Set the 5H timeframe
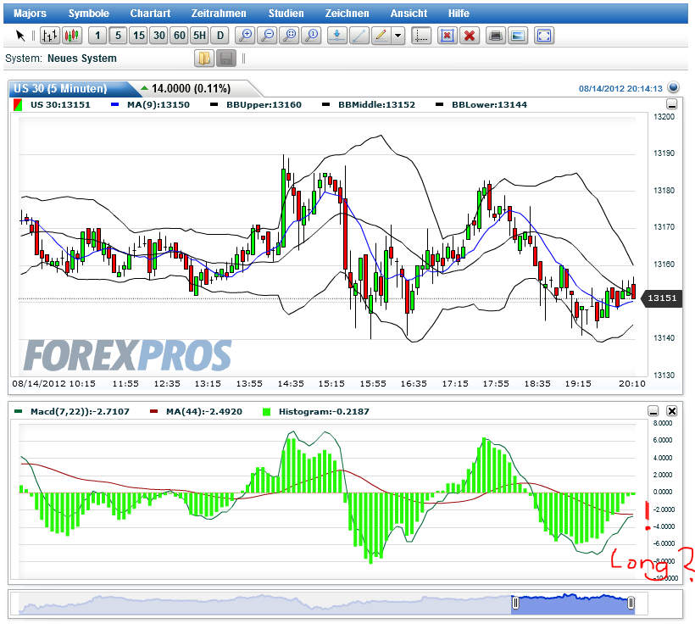695x629 pixels. click(200, 36)
